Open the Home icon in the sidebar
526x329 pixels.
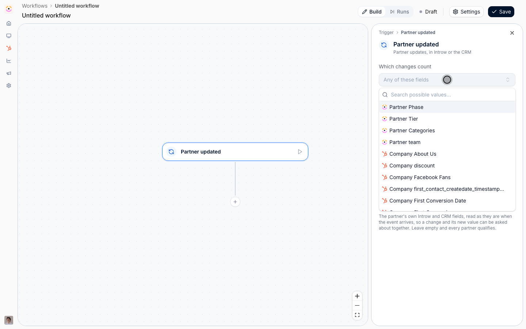9,23
